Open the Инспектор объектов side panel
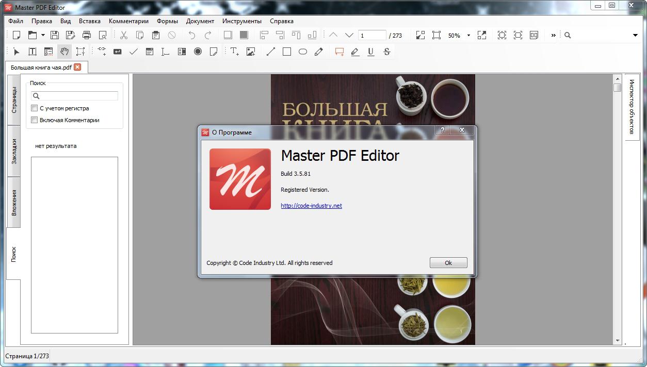This screenshot has height=367, width=647. pos(632,107)
